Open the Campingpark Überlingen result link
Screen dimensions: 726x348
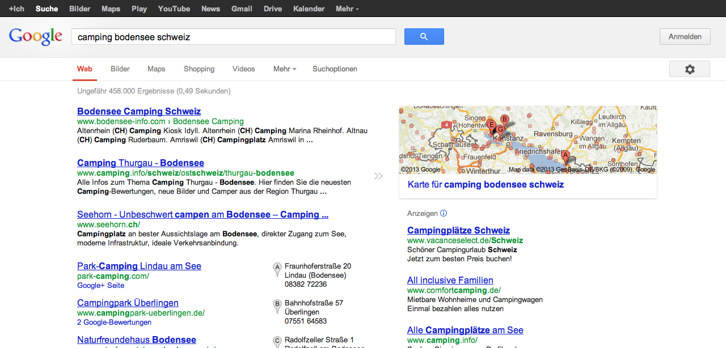point(128,303)
